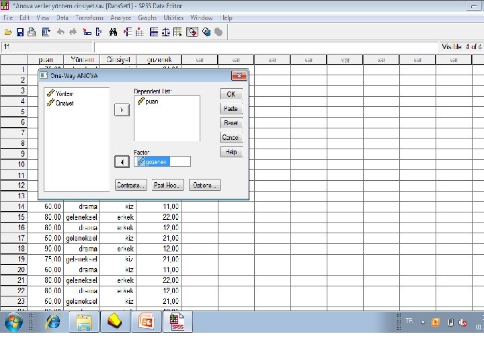Select row number 20 header
The image size is (484, 363).
click(x=14, y=270)
